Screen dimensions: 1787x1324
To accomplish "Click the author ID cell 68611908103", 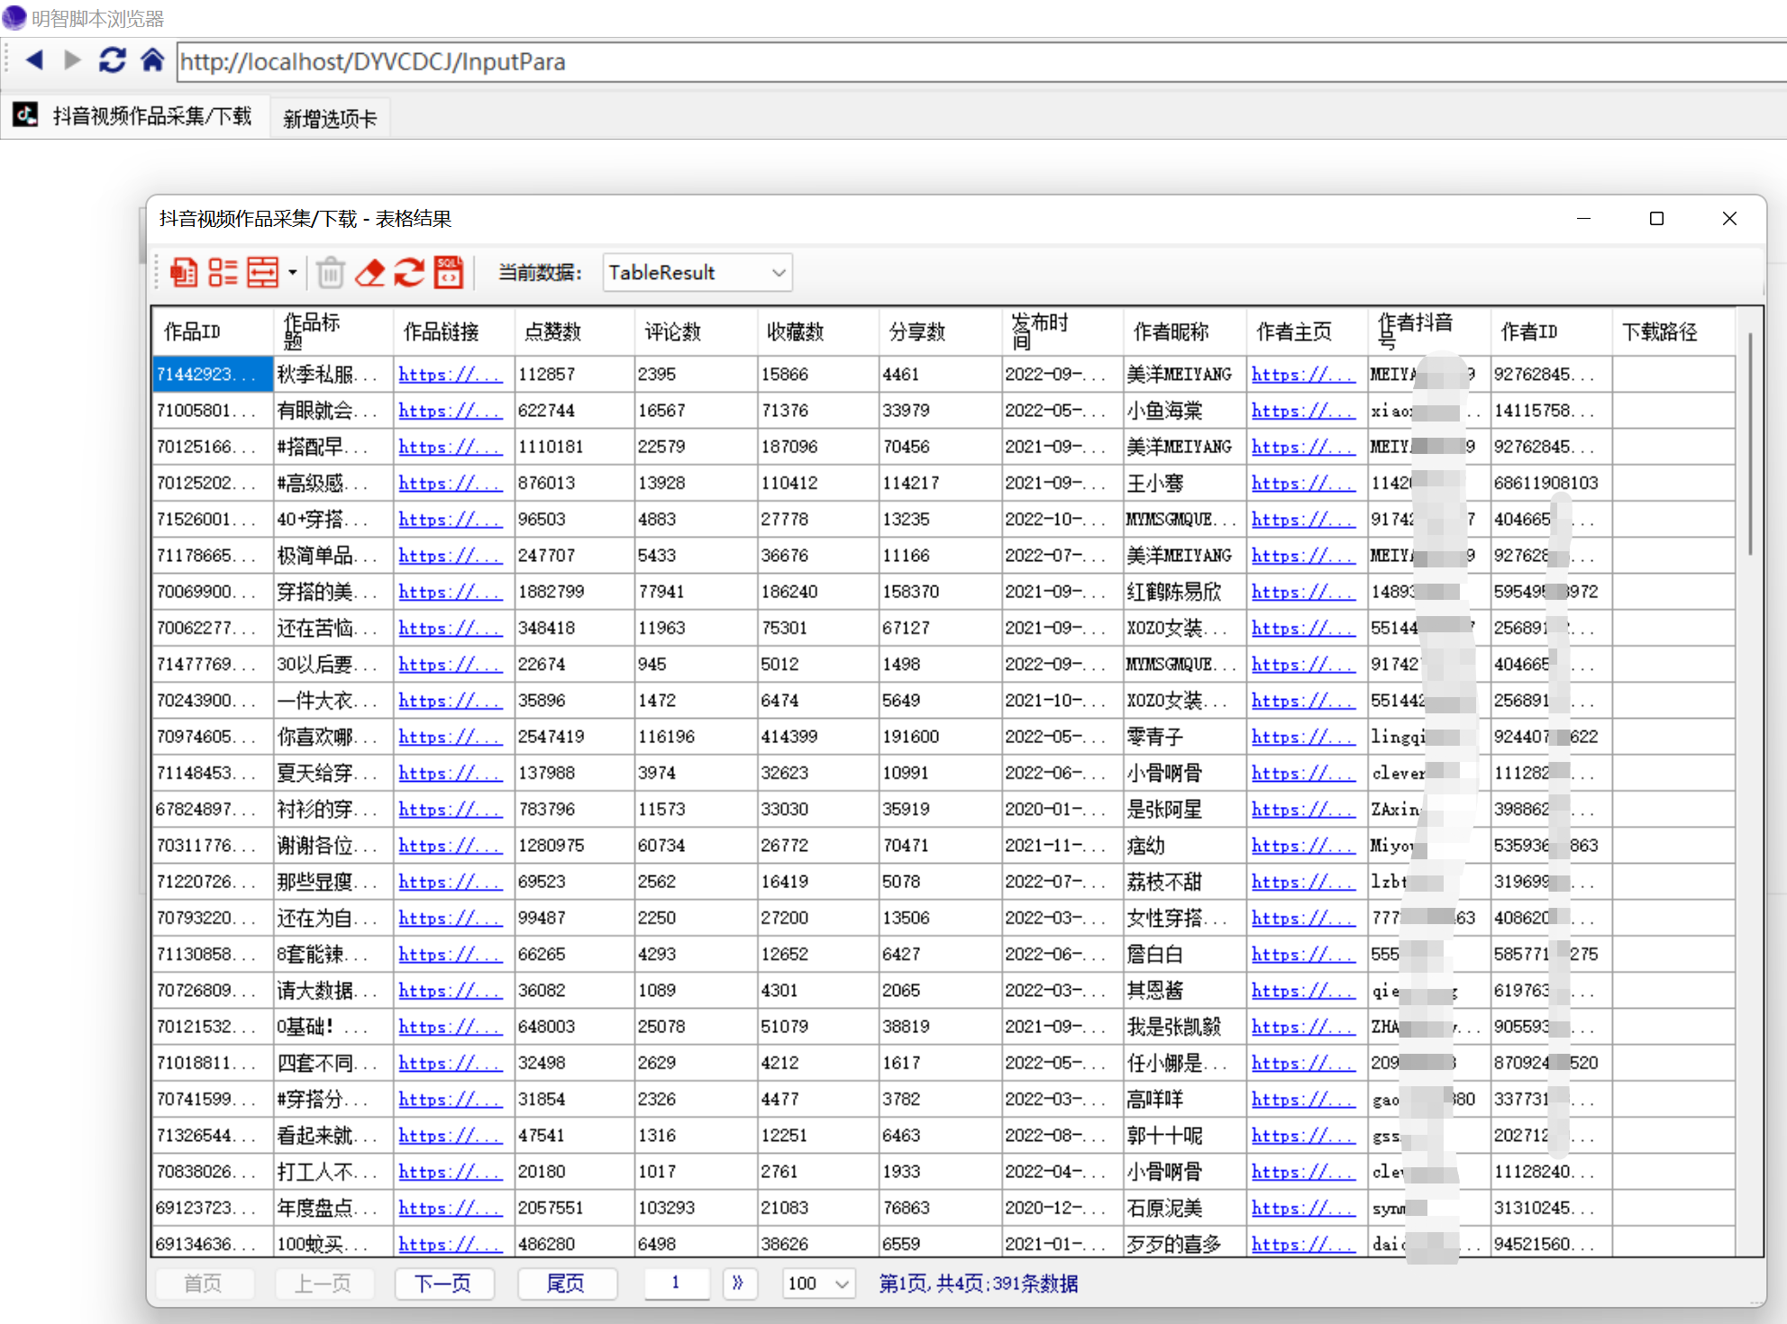I will coord(1551,483).
